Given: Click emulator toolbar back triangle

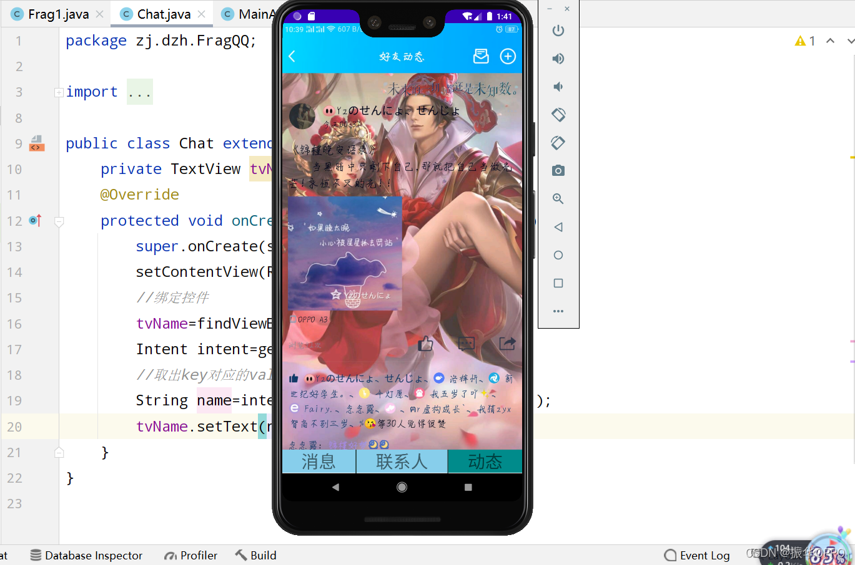Looking at the screenshot, I should click(x=558, y=227).
